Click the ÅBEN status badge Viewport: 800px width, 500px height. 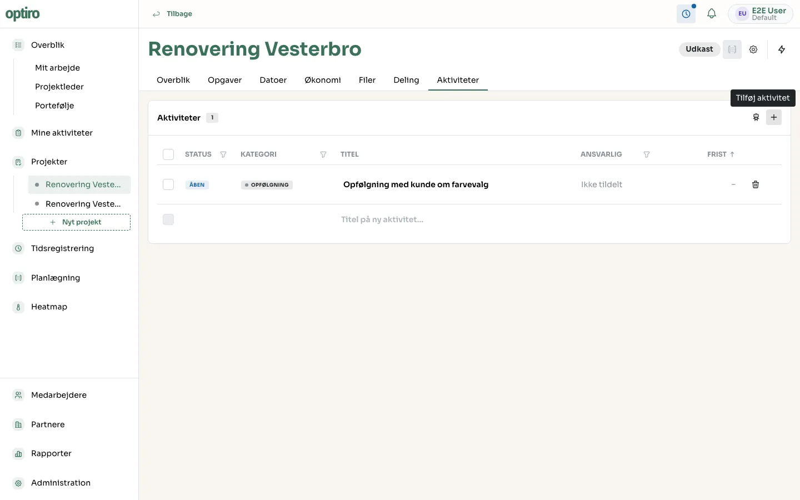197,185
